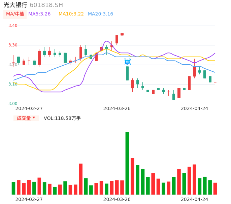Screen dimensions: 231x204
Task: Click the VOL:118.58万手 volume readout
Action: tap(62, 118)
